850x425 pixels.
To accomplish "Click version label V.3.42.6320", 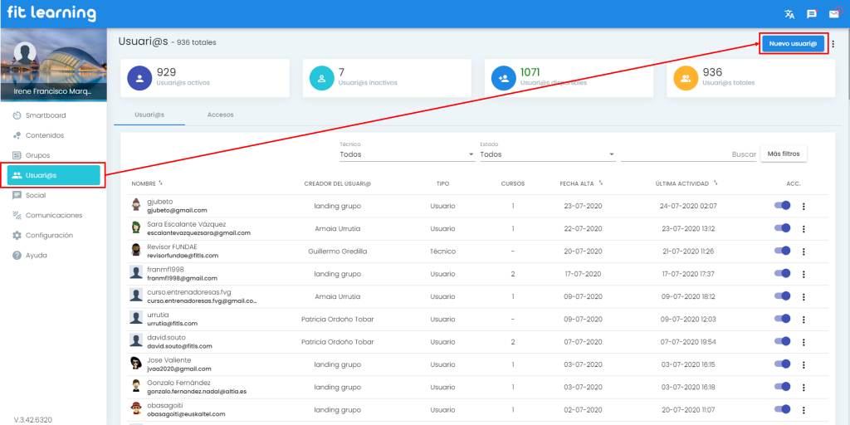I will [x=32, y=419].
